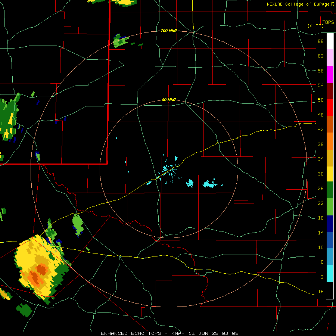Click the dark green legend swatch near 26
336x336 pixels.
(330, 190)
